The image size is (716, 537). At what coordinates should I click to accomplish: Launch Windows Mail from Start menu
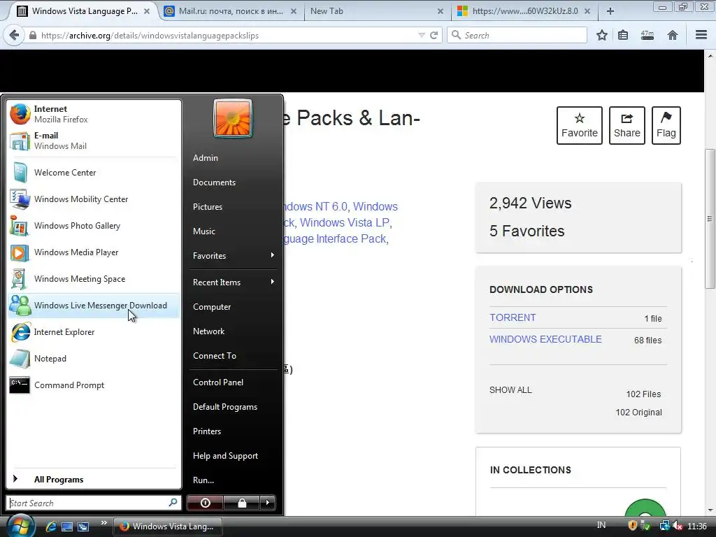[x=94, y=141]
